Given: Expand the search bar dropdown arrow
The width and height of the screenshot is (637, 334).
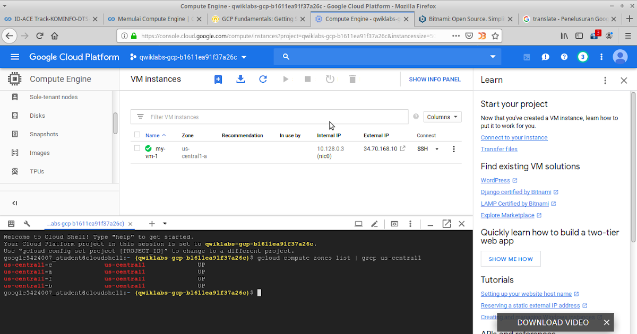Looking at the screenshot, I should point(493,57).
